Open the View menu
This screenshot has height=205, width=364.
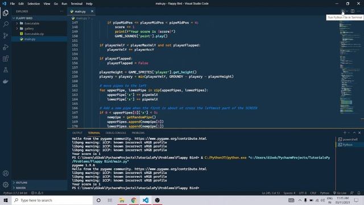(47, 4)
